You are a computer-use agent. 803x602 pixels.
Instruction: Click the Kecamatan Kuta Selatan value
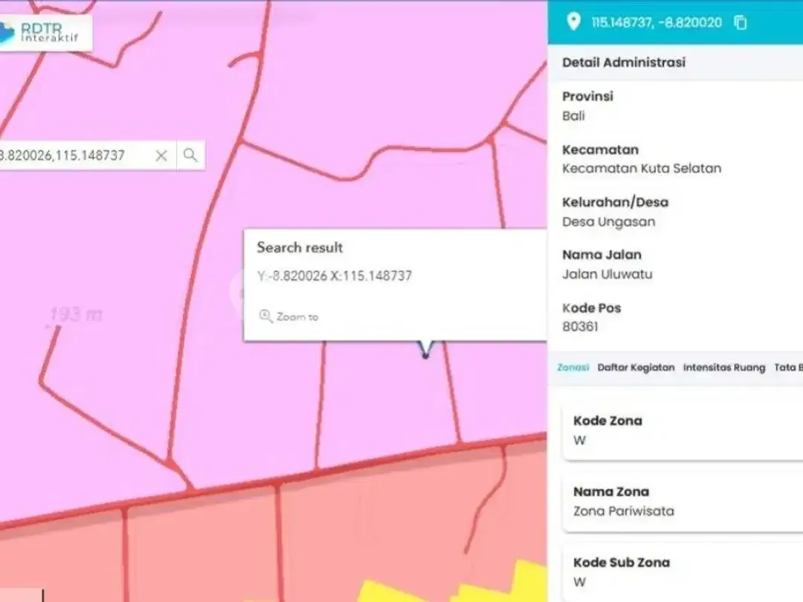click(x=642, y=169)
